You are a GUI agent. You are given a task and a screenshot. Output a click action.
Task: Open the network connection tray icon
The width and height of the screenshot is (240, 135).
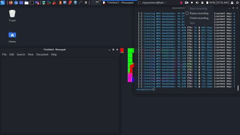pyautogui.click(x=192, y=3)
